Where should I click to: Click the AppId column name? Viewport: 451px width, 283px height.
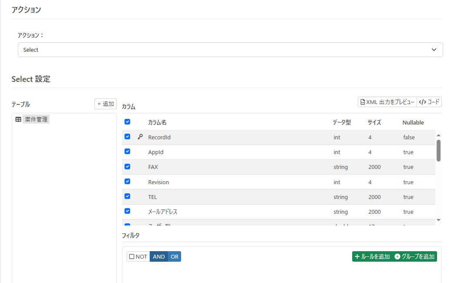155,152
